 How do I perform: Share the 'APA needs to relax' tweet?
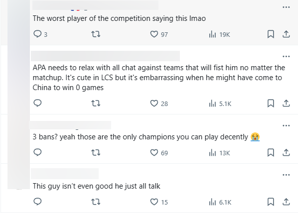pyautogui.click(x=286, y=104)
